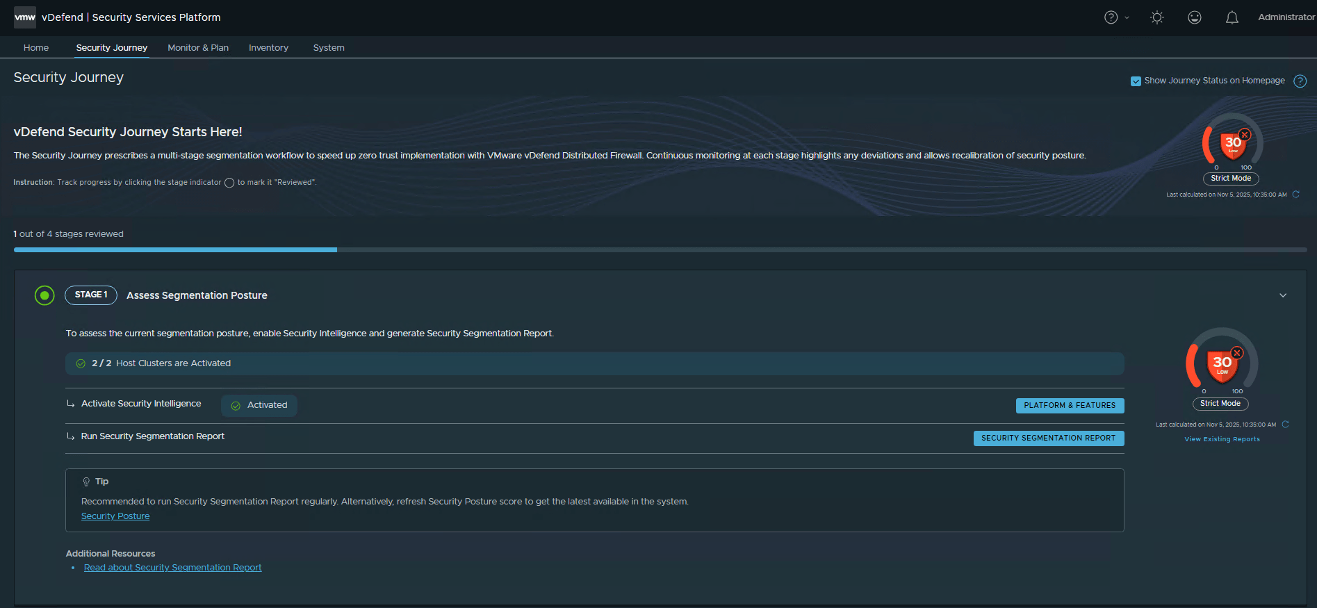Switch theme with the sun icon
The width and height of the screenshot is (1317, 608).
coord(1157,17)
